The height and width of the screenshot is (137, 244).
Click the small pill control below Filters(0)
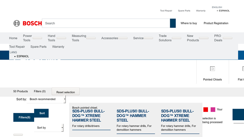(x=18, y=135)
